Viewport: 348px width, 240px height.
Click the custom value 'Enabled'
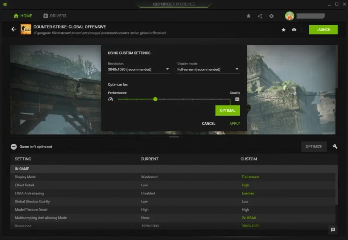[248, 193]
